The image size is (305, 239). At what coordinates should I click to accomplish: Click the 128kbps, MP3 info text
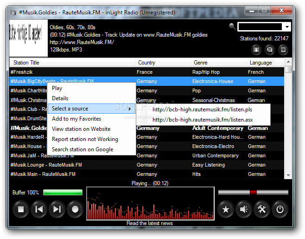pos(66,50)
